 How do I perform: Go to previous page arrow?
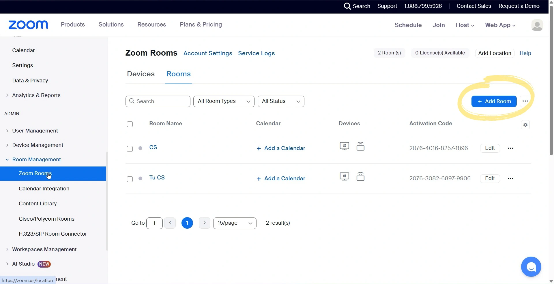coord(170,223)
